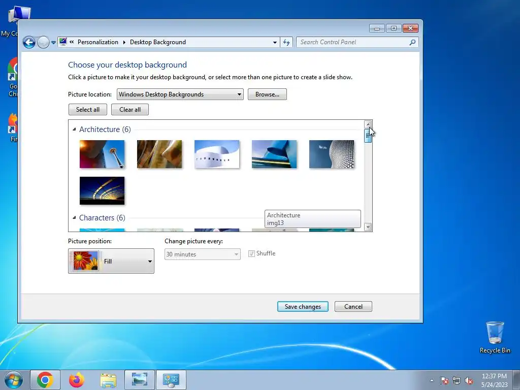Viewport: 520px width, 390px height.
Task: Choose the golden curved metal wallpaper
Action: tap(159, 154)
